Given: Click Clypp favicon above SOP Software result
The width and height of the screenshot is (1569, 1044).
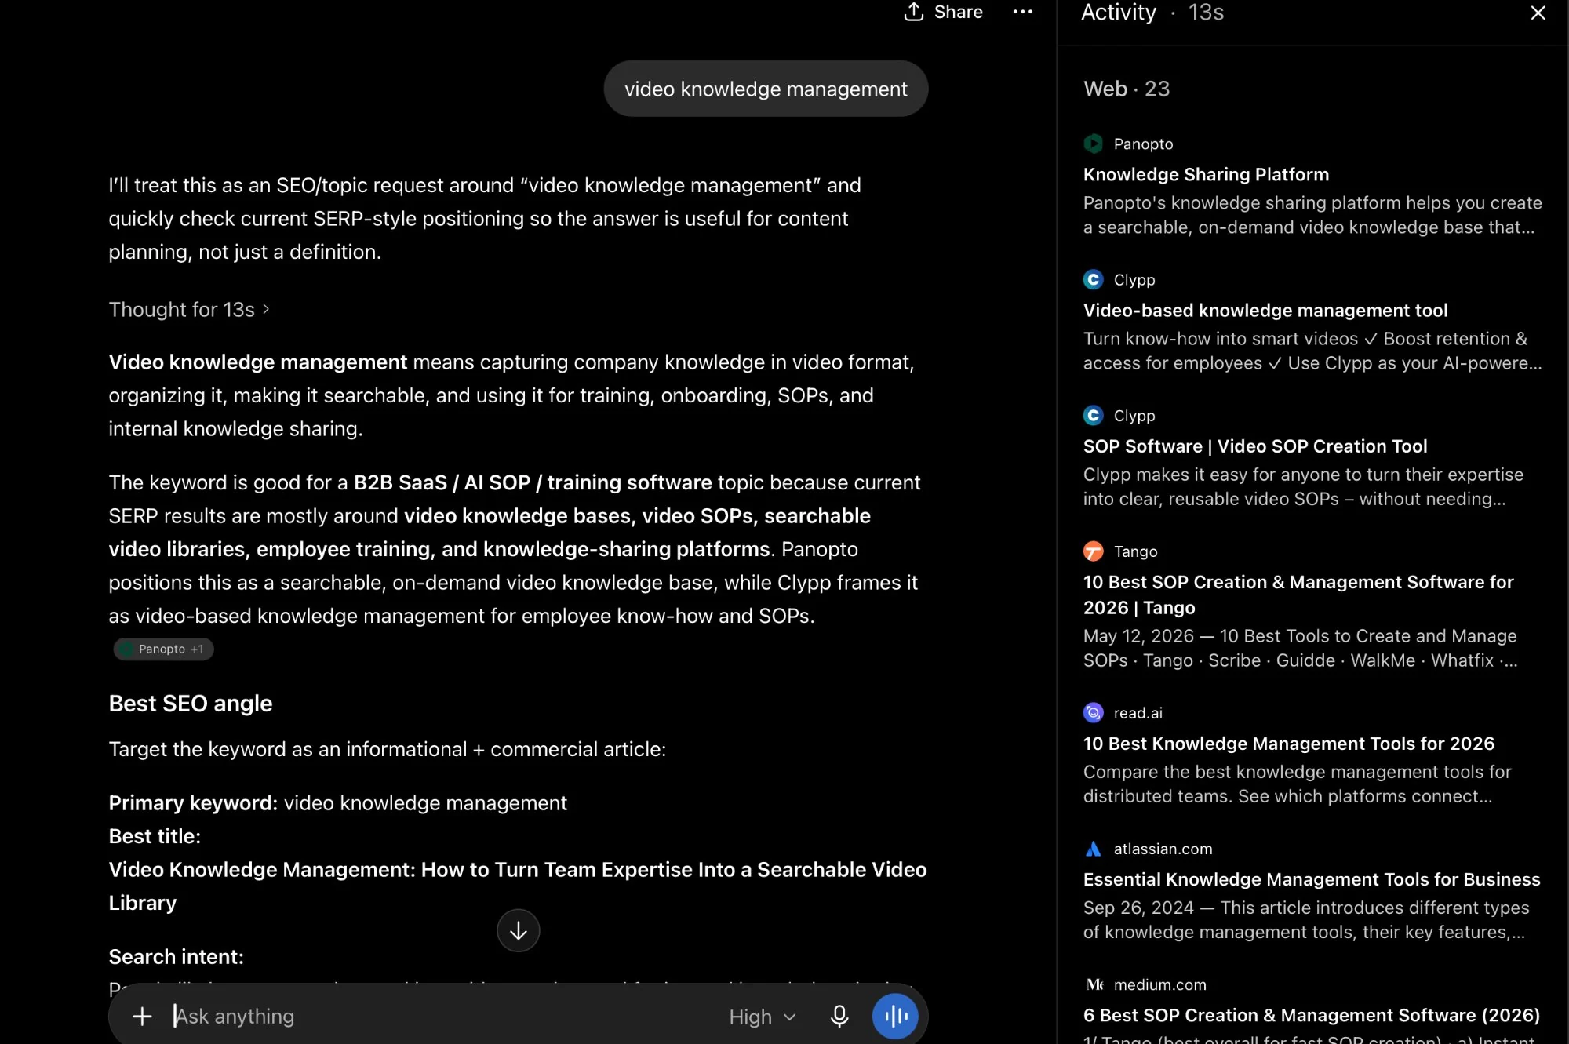Looking at the screenshot, I should click(x=1093, y=415).
